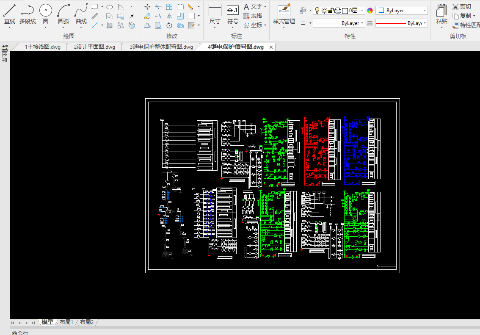
Task: Switch to 3继电保护整体配置图.dwg tab
Action: coord(161,47)
